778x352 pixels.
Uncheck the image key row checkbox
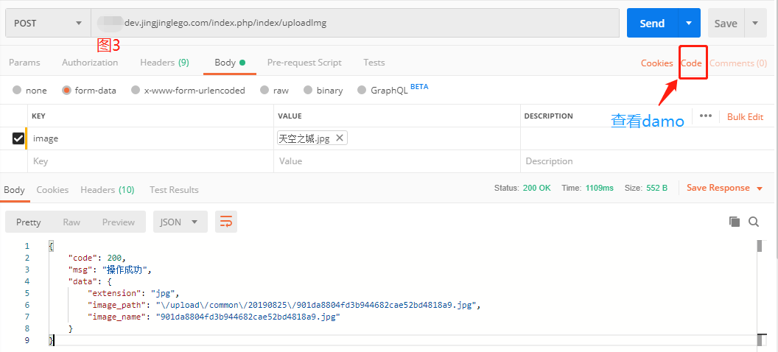(x=18, y=138)
